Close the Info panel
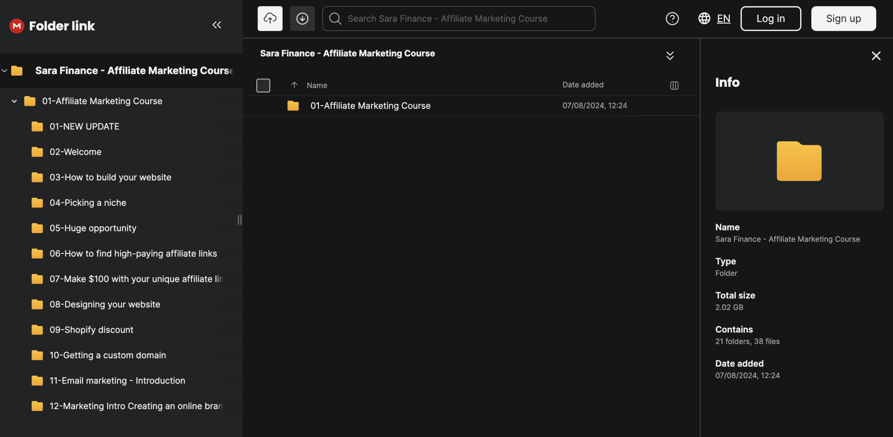Viewport: 893px width, 437px height. tap(876, 56)
